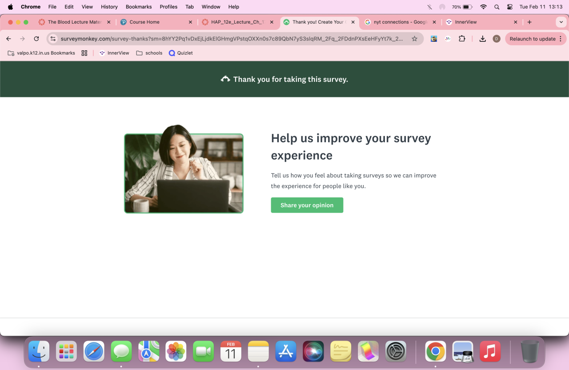Viewport: 569px width, 370px height.
Task: Open the schools bookmark folder
Action: click(x=149, y=53)
